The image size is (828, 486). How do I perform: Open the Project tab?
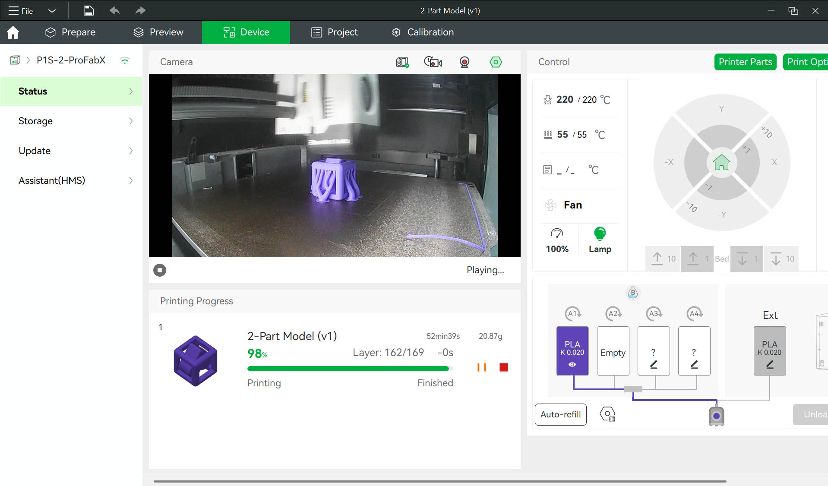pos(335,32)
